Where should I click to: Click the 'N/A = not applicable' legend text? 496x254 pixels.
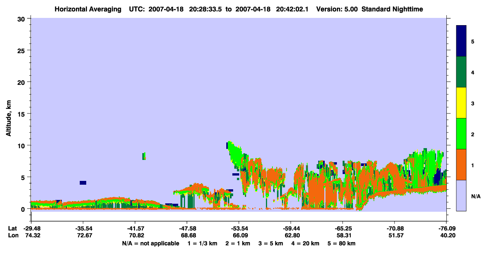(150, 243)
